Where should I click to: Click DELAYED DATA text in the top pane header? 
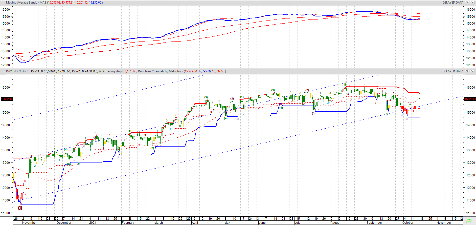click(453, 3)
